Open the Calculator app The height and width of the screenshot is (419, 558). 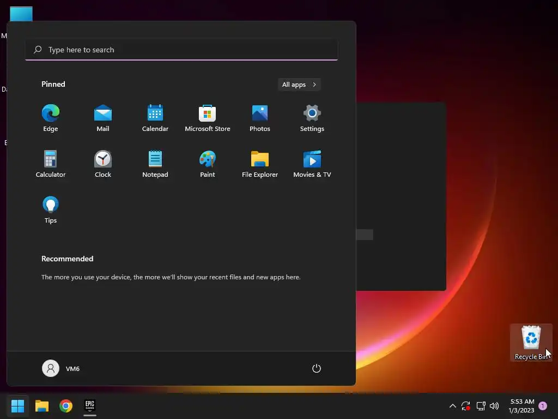pyautogui.click(x=51, y=164)
